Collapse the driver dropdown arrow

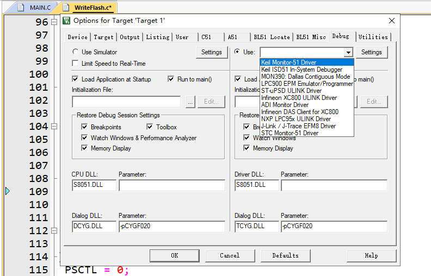[348, 52]
